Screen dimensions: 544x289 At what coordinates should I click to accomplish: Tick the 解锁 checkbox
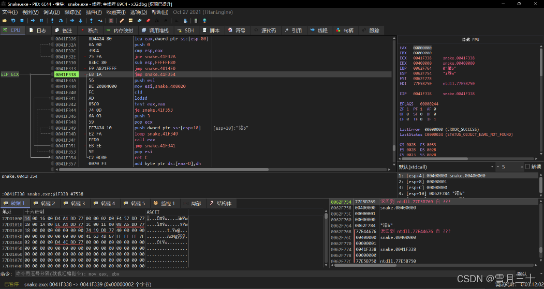pyautogui.click(x=527, y=166)
